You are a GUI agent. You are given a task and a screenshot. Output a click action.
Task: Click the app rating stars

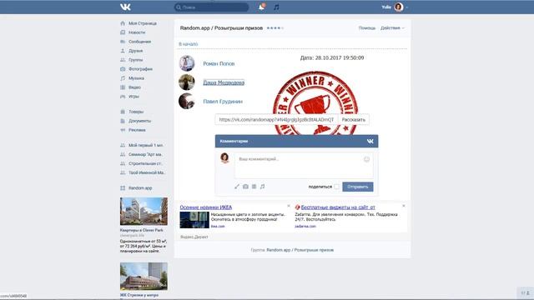[275, 27]
